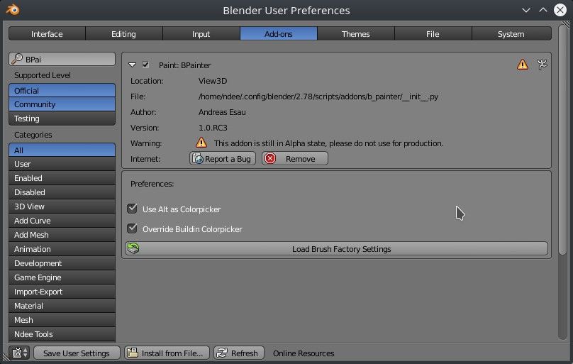This screenshot has height=364, width=573.
Task: Switch to the Editing tab
Action: (124, 34)
